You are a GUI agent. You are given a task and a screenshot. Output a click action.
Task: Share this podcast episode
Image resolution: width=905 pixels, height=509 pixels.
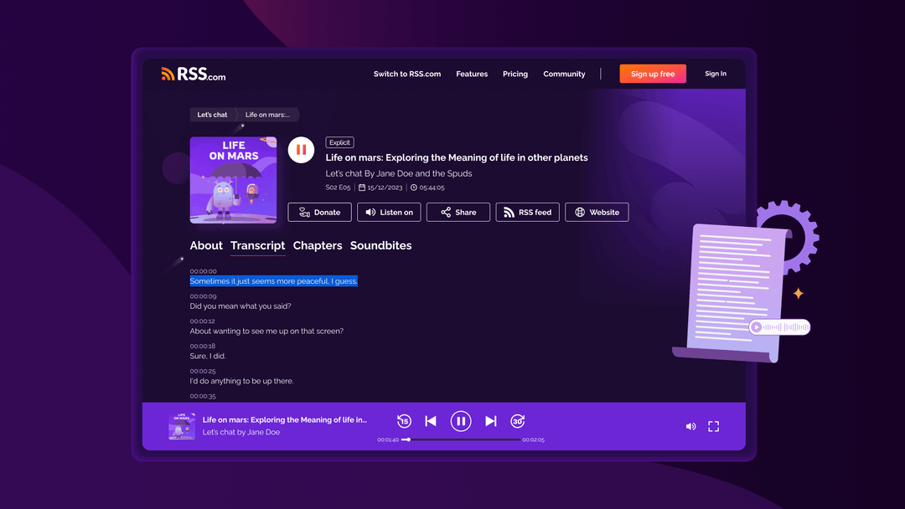click(x=458, y=213)
